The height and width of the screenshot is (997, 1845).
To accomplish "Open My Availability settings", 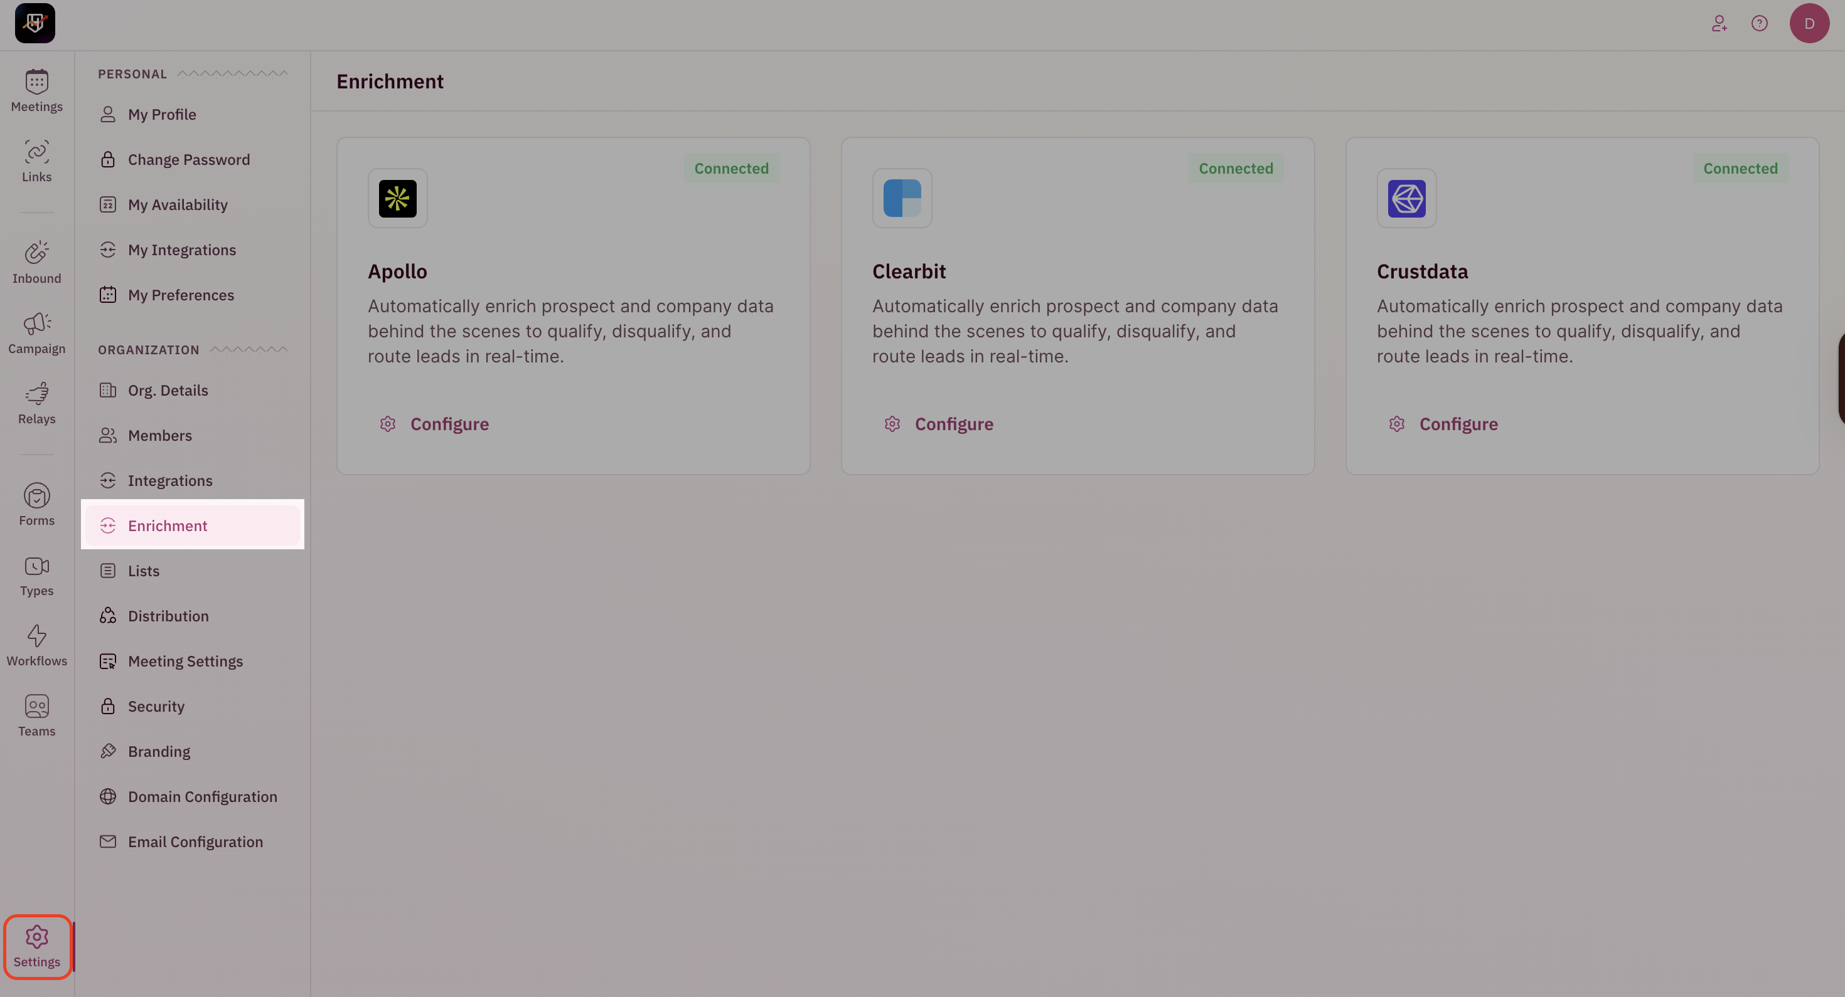I will [193, 204].
